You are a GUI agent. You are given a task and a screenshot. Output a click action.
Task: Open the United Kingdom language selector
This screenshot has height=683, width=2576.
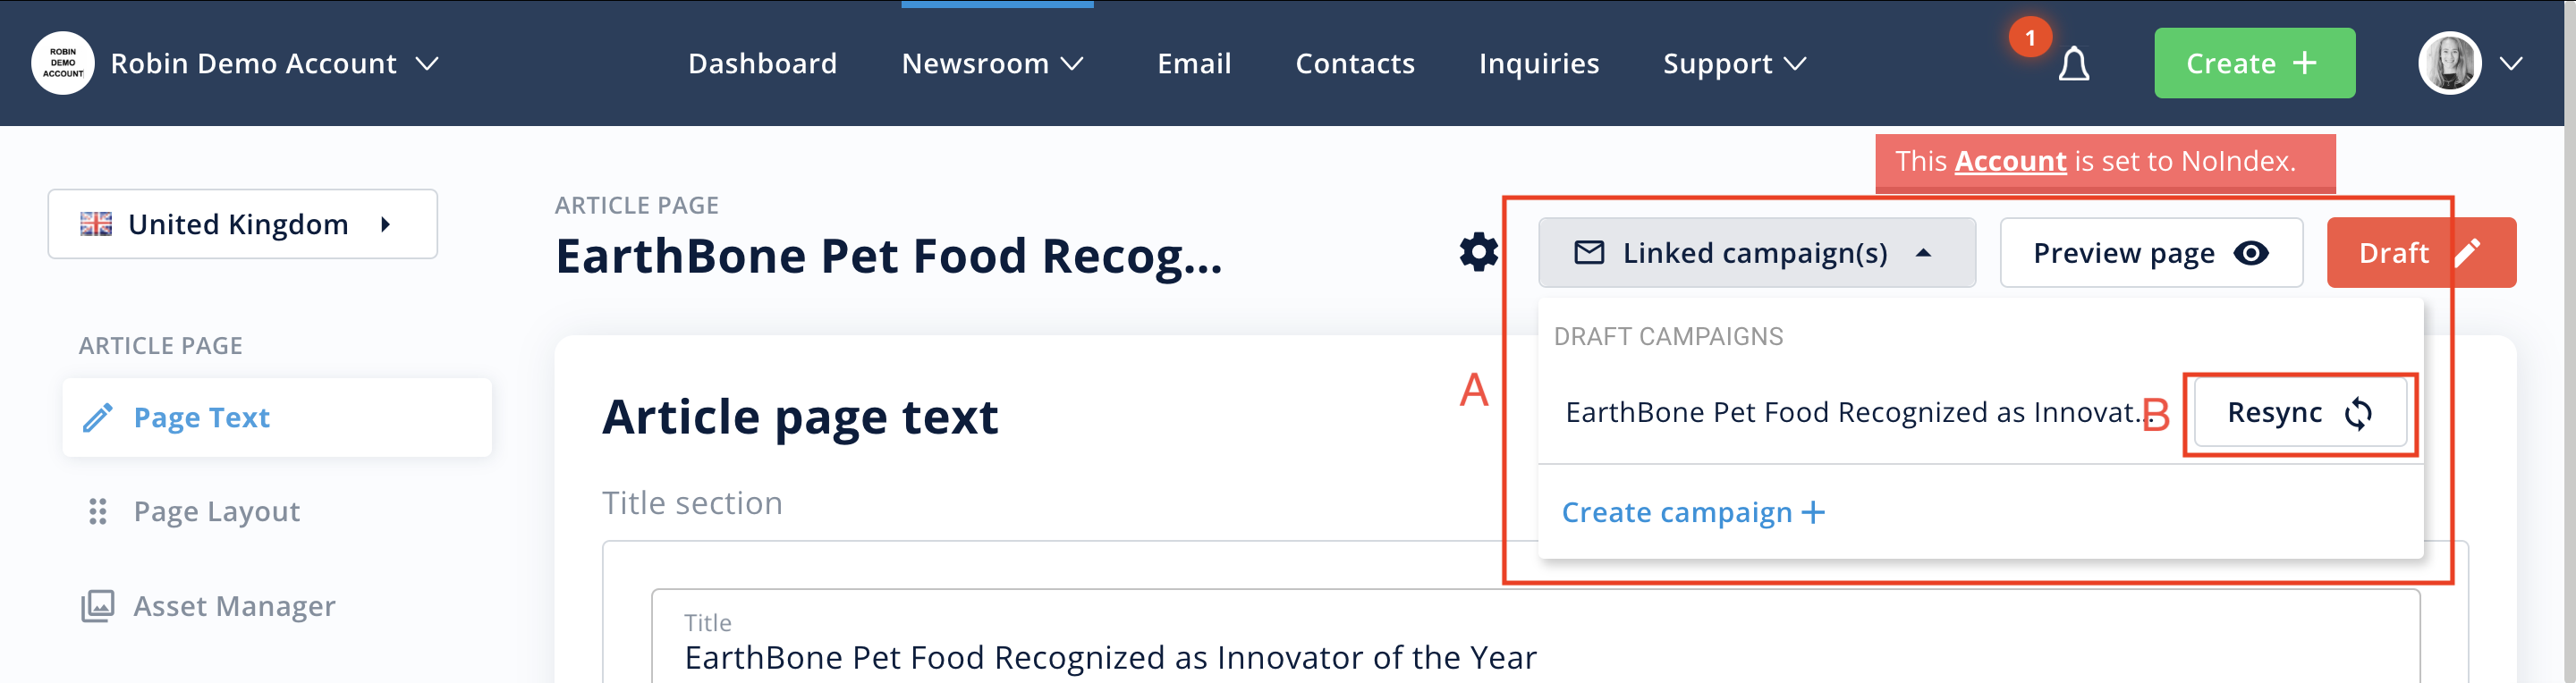pos(242,224)
